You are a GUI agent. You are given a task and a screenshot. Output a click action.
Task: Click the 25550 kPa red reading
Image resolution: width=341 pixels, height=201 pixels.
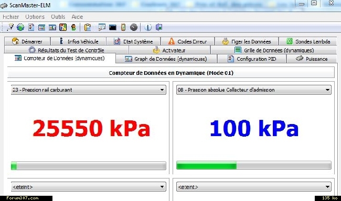(91, 128)
